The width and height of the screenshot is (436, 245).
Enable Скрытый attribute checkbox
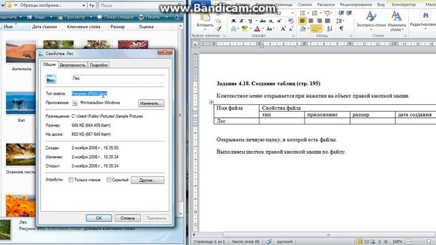[109, 180]
